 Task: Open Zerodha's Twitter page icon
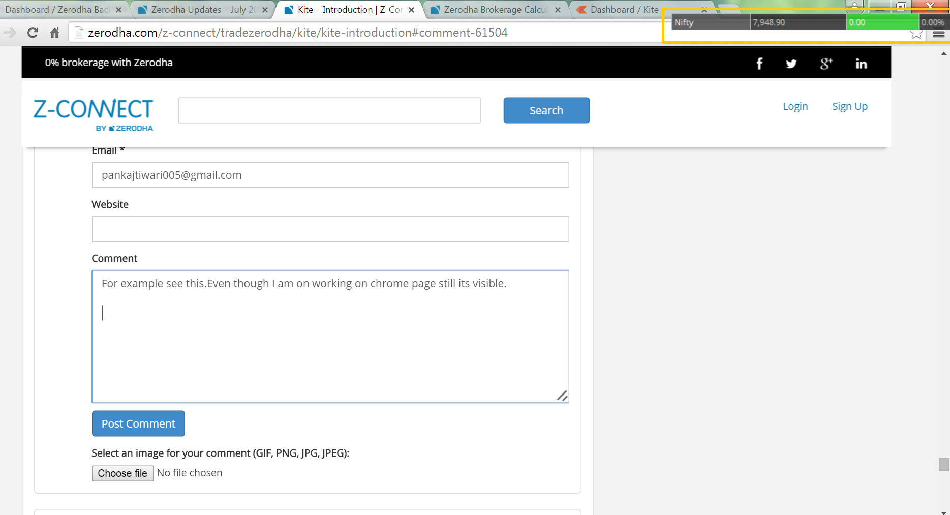click(x=791, y=64)
